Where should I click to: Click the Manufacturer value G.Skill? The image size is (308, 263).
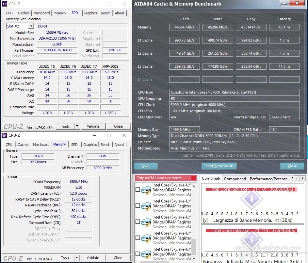[x=57, y=44]
